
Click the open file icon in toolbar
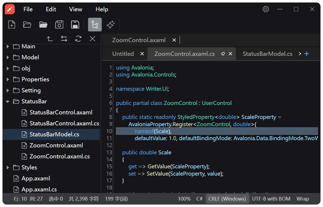(27, 25)
